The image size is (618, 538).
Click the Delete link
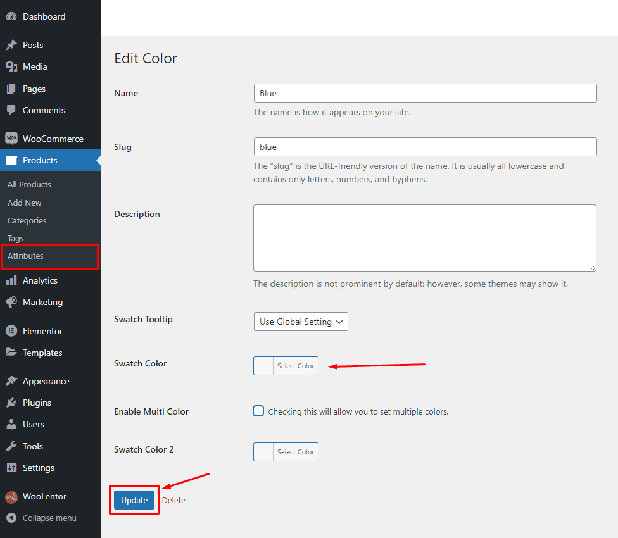pyautogui.click(x=173, y=500)
